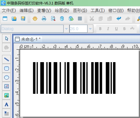Click the cut scissors icon
Viewport: 140px width, 118px height.
tap(92, 19)
